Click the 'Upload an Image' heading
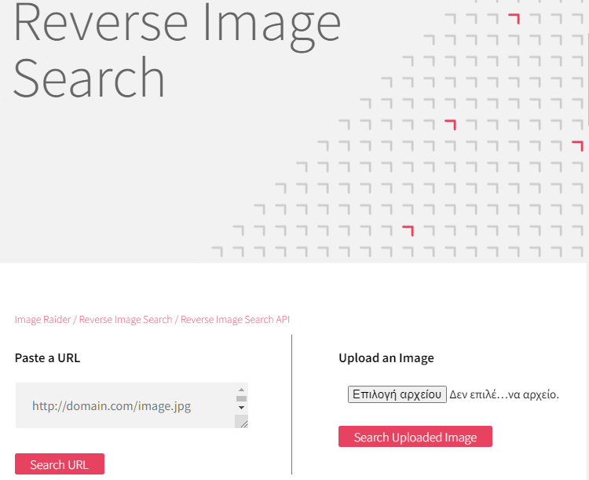The image size is (589, 480). pyautogui.click(x=386, y=357)
